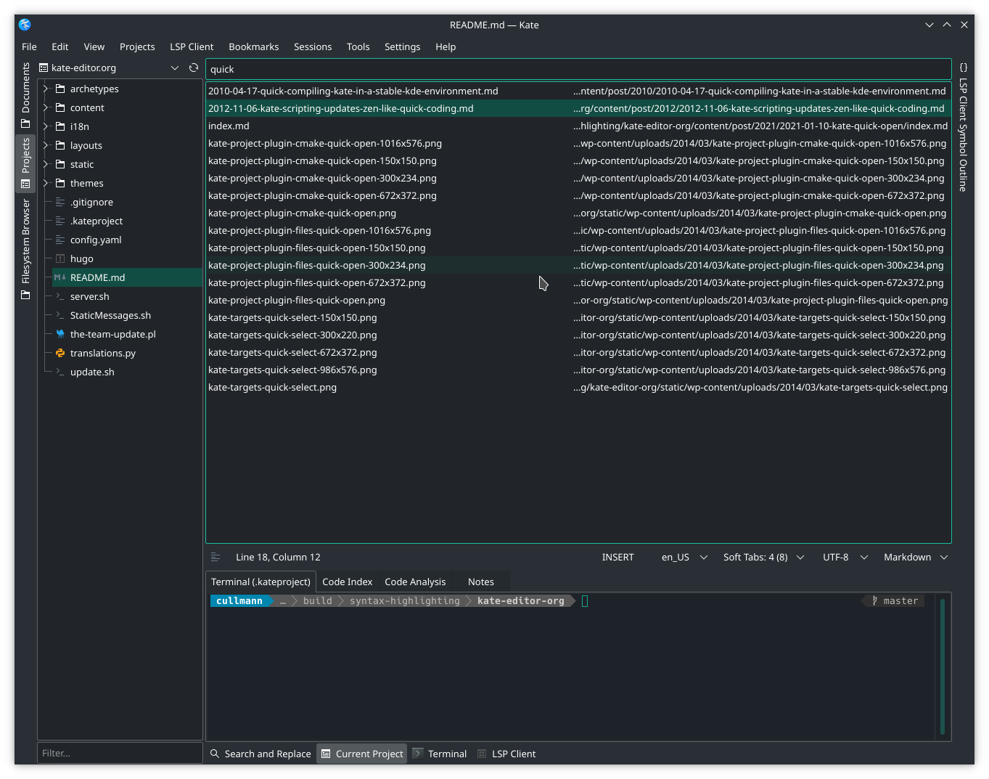Screen dimensions: 989x779
Task: Open the LSP Client menu
Action: [192, 46]
